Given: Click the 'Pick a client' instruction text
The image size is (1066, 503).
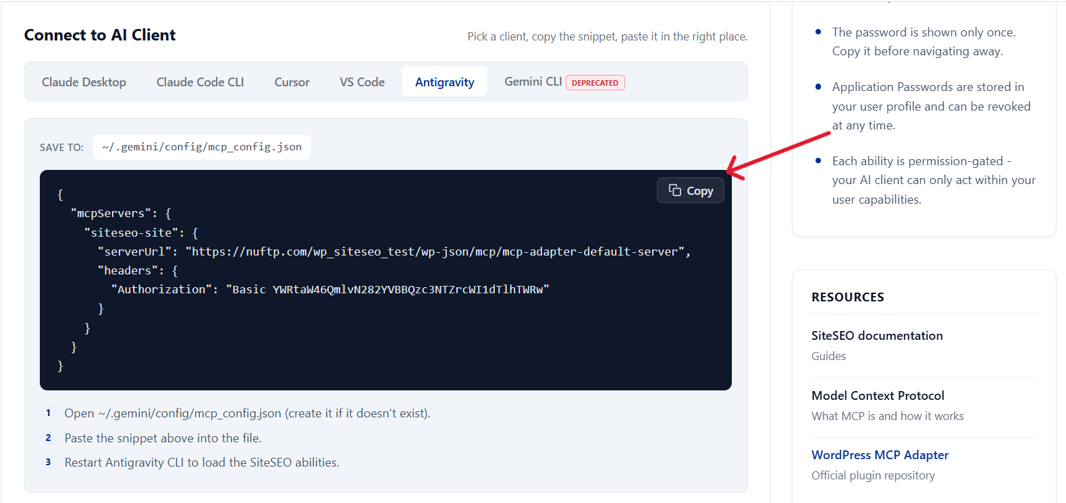Looking at the screenshot, I should pyautogui.click(x=608, y=36).
